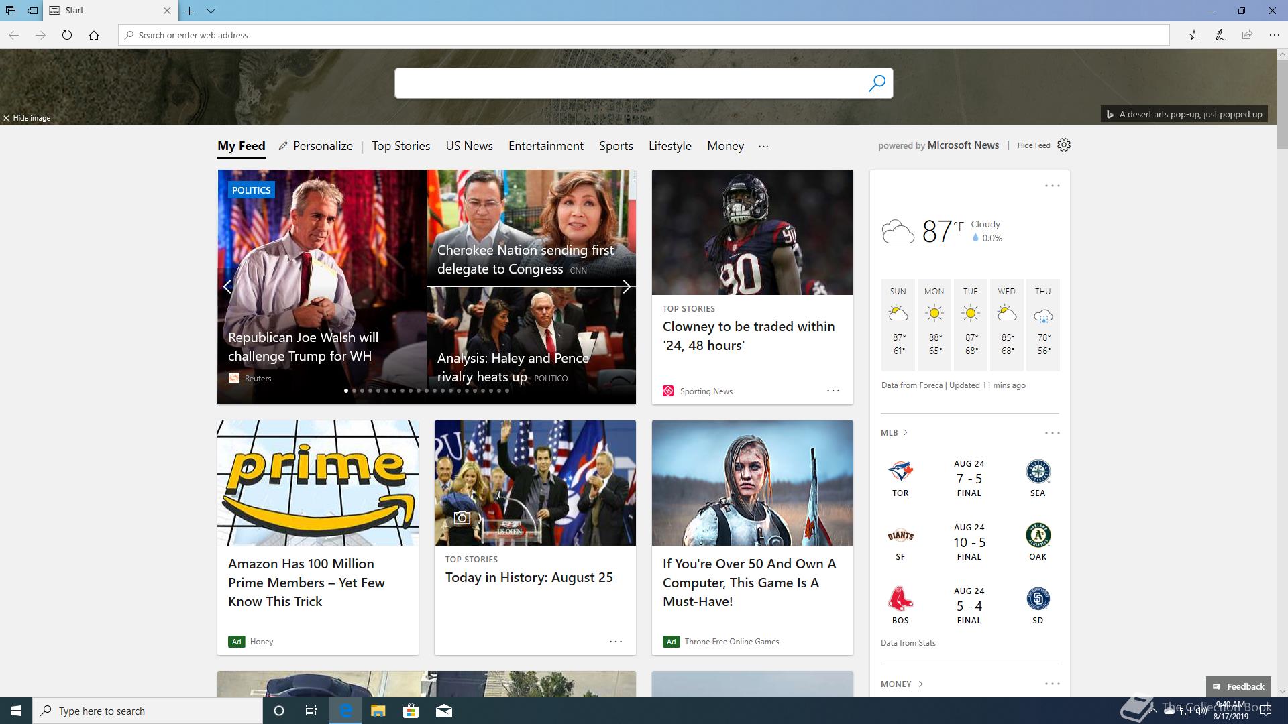Viewport: 1288px width, 724px height.
Task: Open the Windows Start menu
Action: point(16,711)
